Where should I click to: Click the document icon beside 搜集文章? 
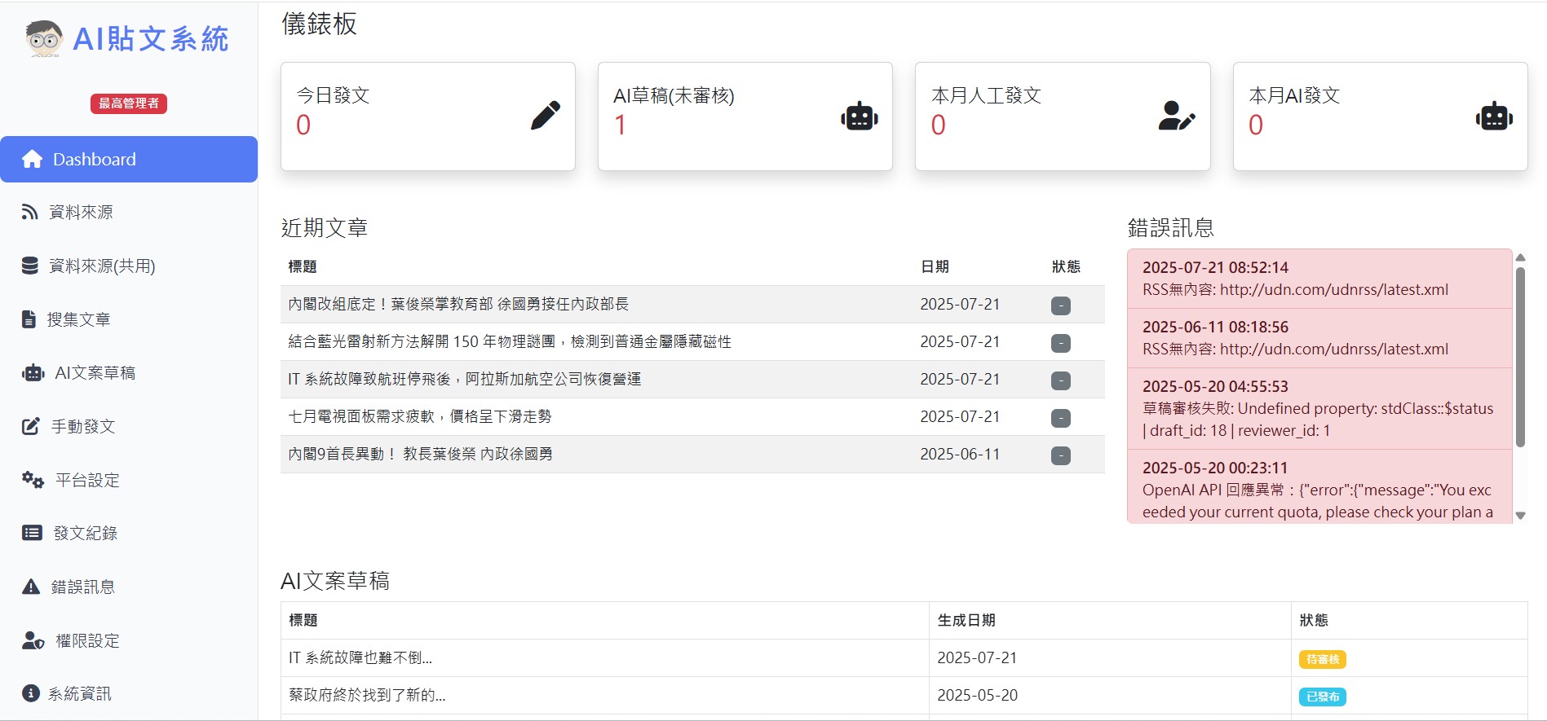(29, 319)
